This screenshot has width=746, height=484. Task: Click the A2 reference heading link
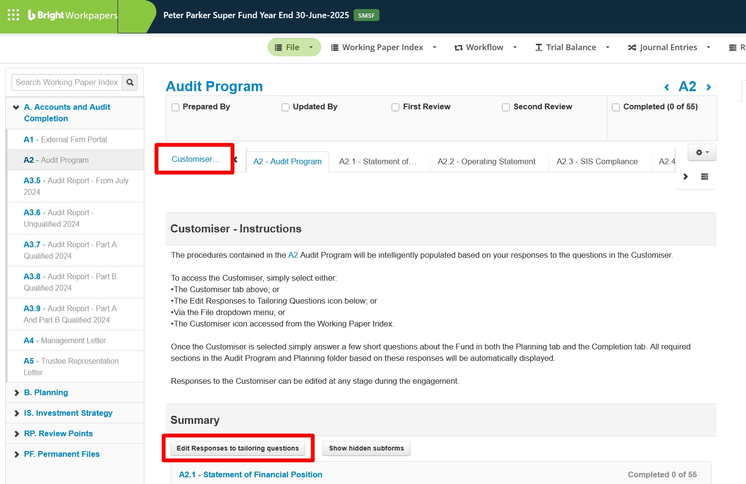(x=687, y=86)
